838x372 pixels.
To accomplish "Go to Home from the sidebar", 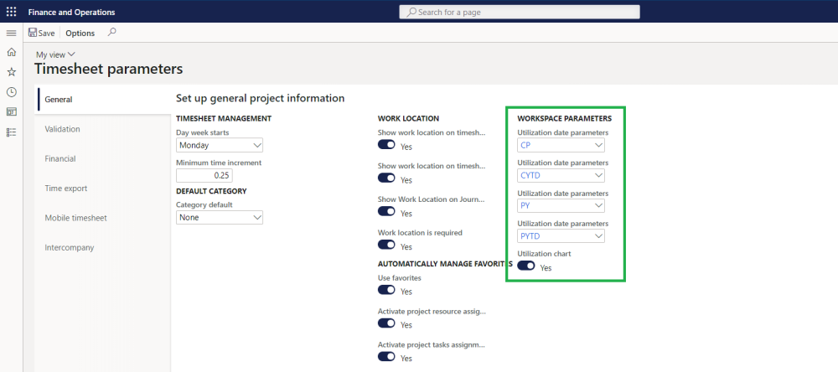I will click(11, 52).
